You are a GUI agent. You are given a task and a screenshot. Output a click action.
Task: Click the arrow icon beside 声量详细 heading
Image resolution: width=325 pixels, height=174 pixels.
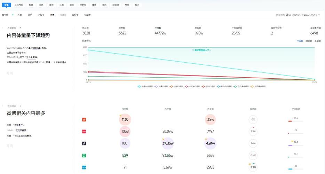pyautogui.click(x=20, y=105)
